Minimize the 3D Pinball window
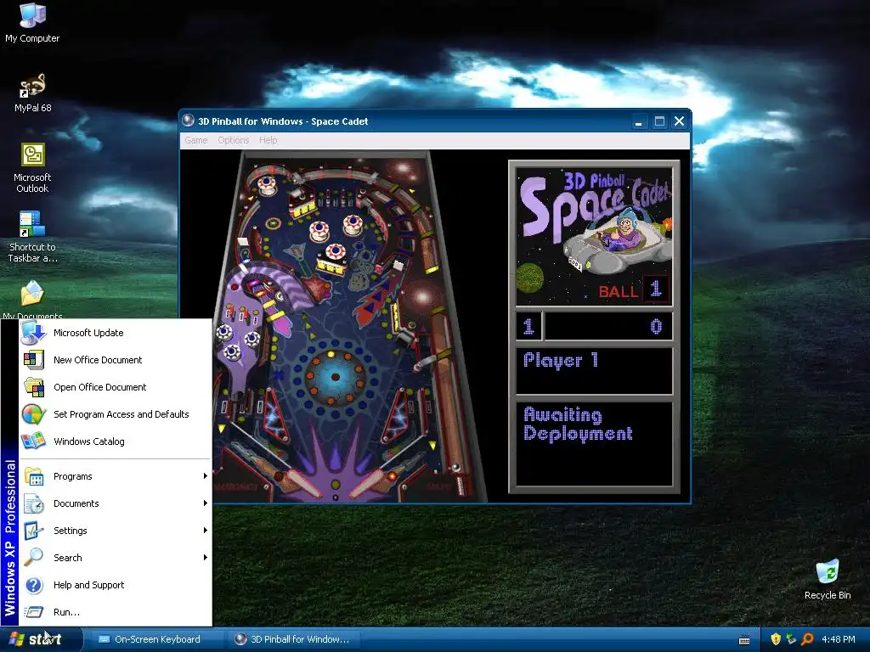The width and height of the screenshot is (870, 652). [x=639, y=121]
